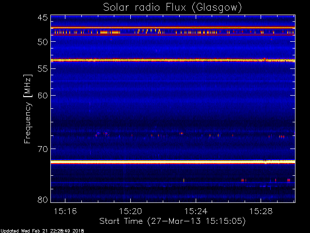Click the 45 frequency tick label
Viewport: 310px width, 233px height.
tap(43, 17)
